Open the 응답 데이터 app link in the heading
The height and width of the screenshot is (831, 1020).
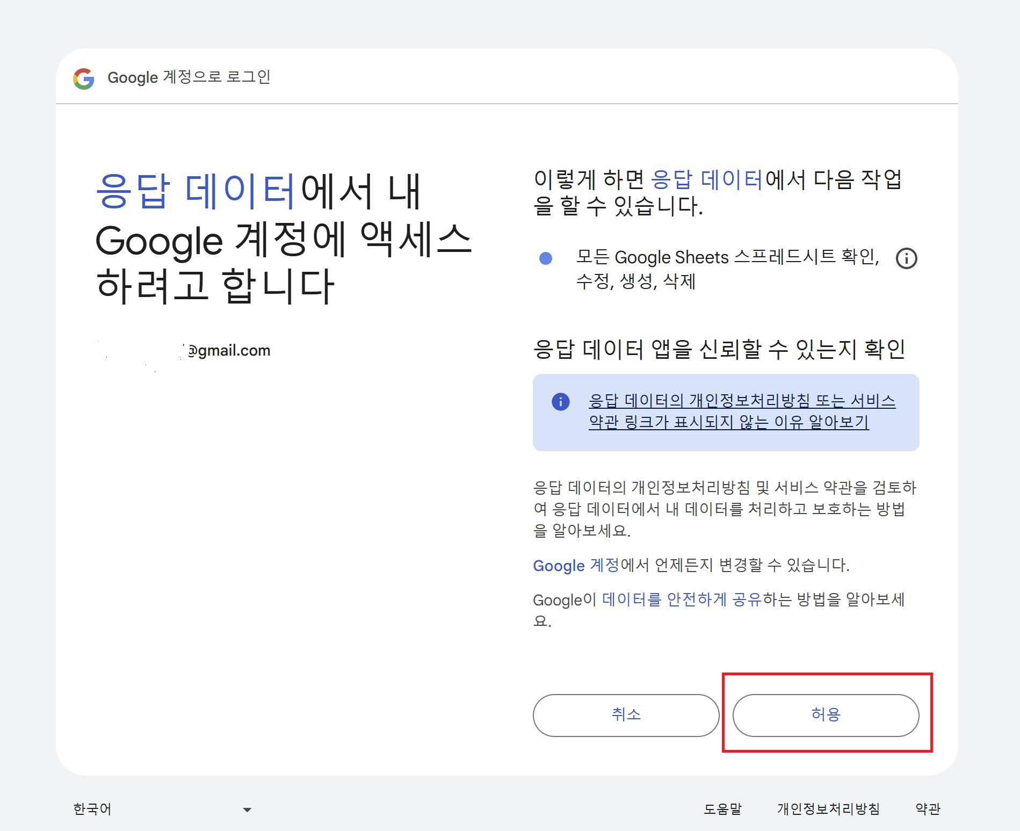pos(196,192)
